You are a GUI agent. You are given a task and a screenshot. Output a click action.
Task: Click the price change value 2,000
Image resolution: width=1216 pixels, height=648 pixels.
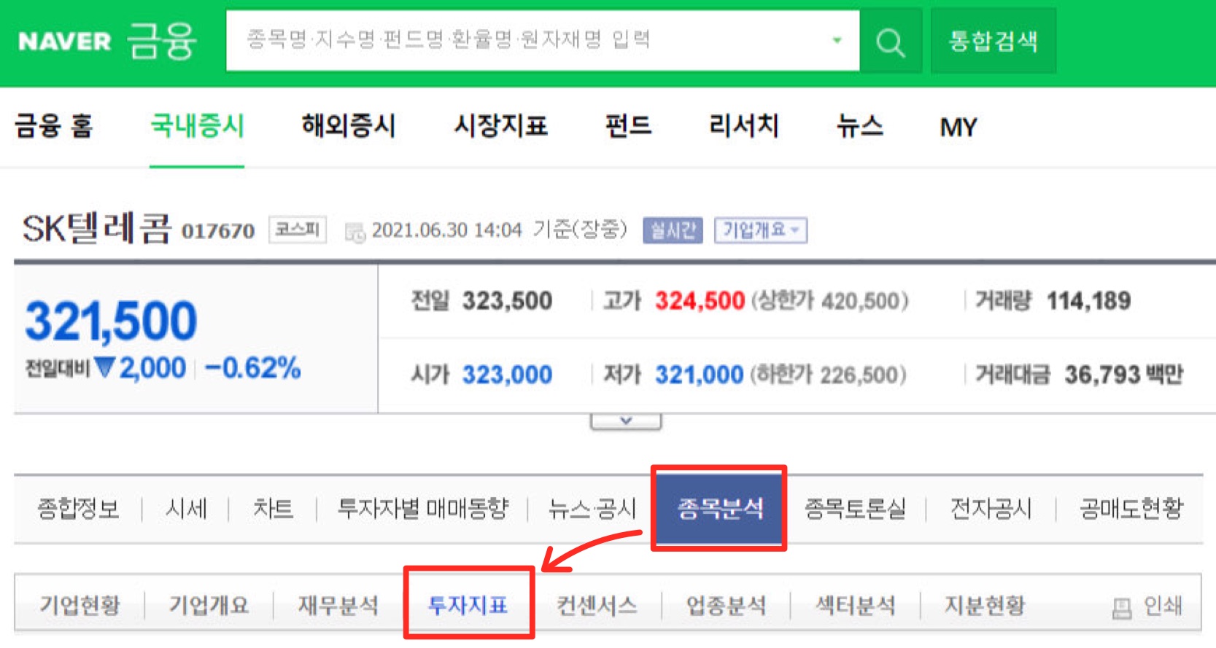(152, 368)
